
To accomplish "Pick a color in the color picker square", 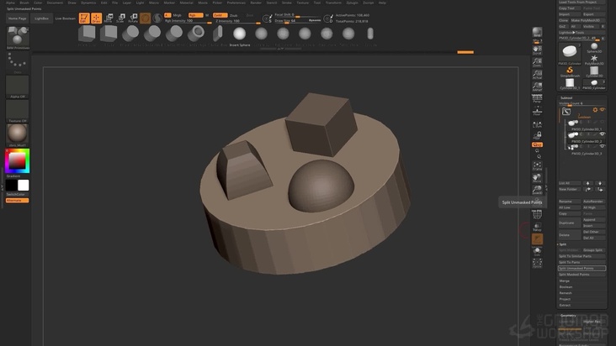I will pyautogui.click(x=18, y=160).
